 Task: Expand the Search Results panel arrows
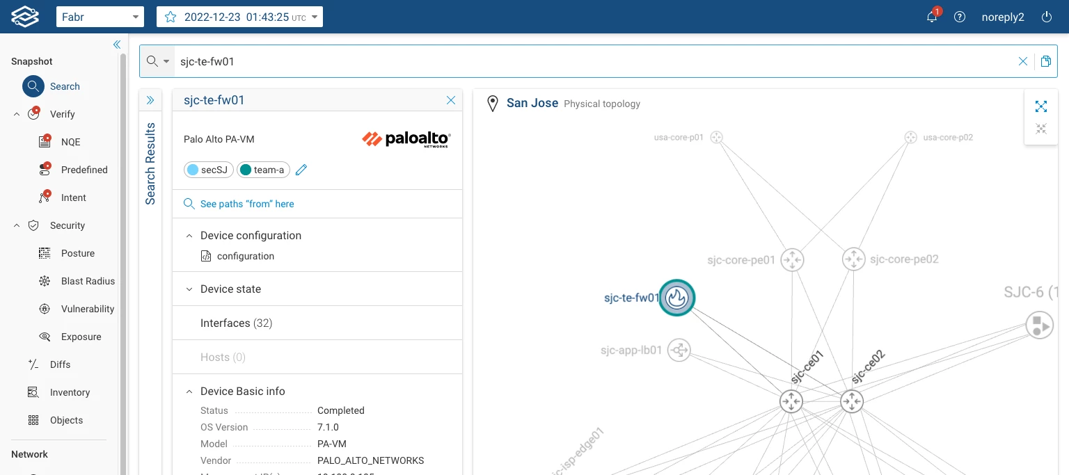(150, 100)
